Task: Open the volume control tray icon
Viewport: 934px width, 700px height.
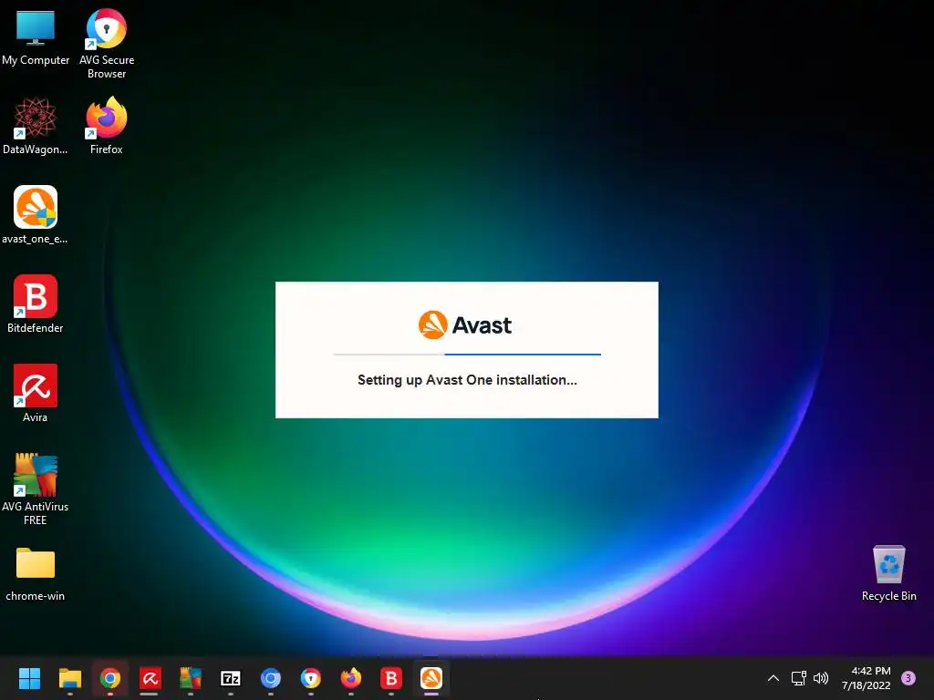Action: [821, 678]
